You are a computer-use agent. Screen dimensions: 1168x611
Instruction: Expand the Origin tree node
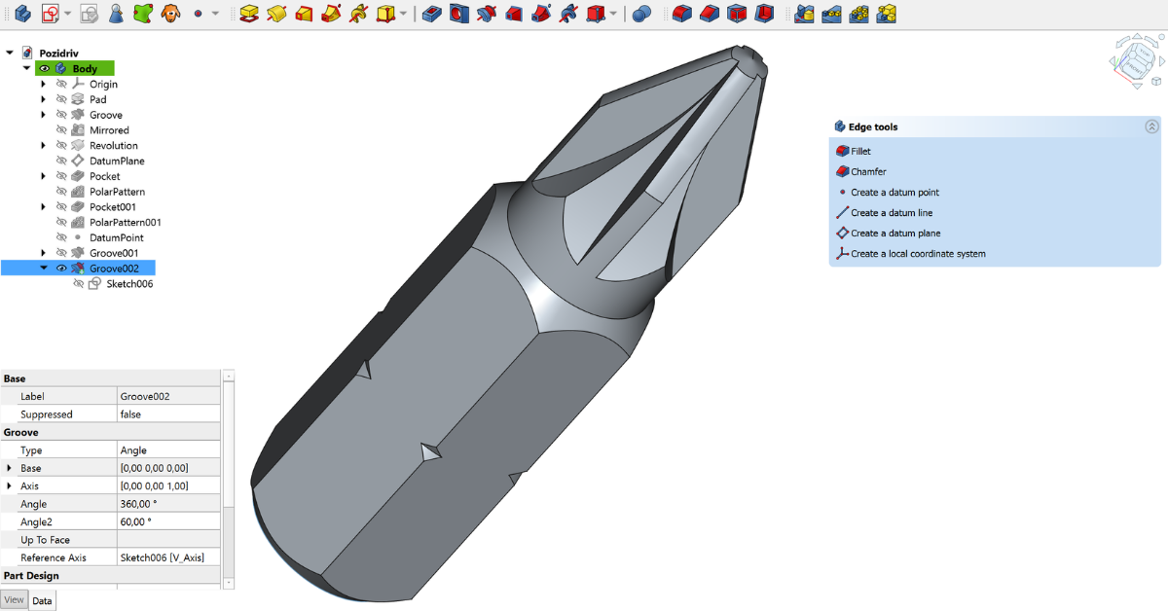point(43,84)
